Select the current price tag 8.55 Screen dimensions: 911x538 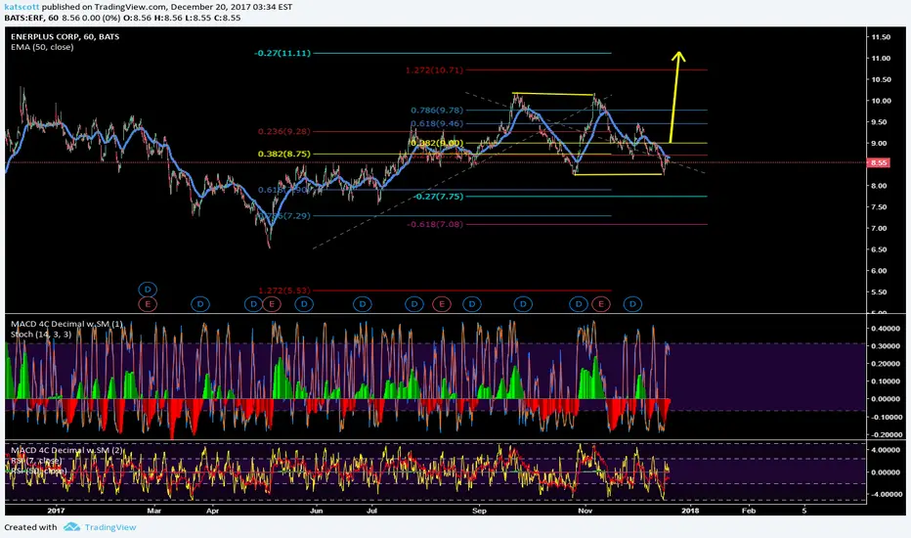click(x=879, y=162)
